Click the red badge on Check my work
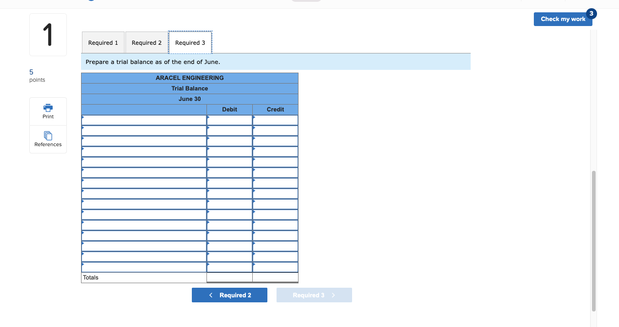 (x=591, y=15)
